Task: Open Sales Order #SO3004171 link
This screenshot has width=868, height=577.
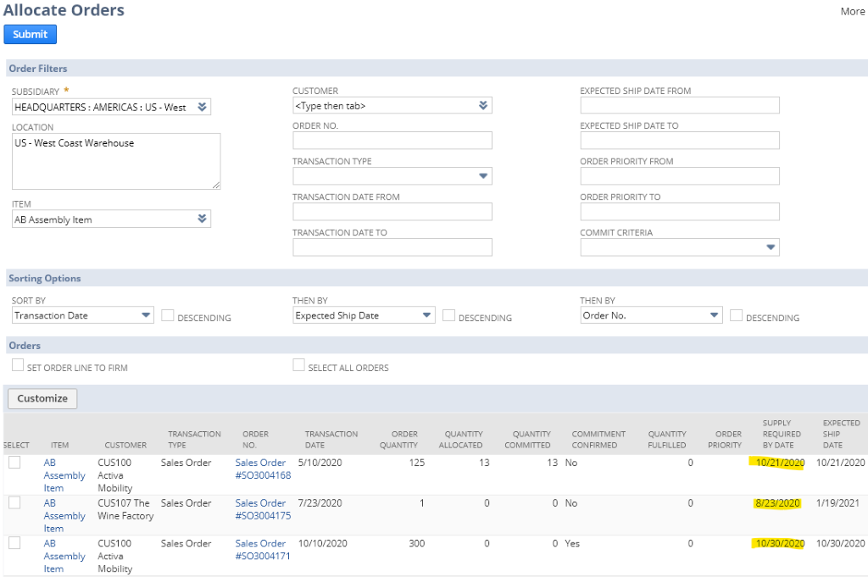Action: coord(263,550)
